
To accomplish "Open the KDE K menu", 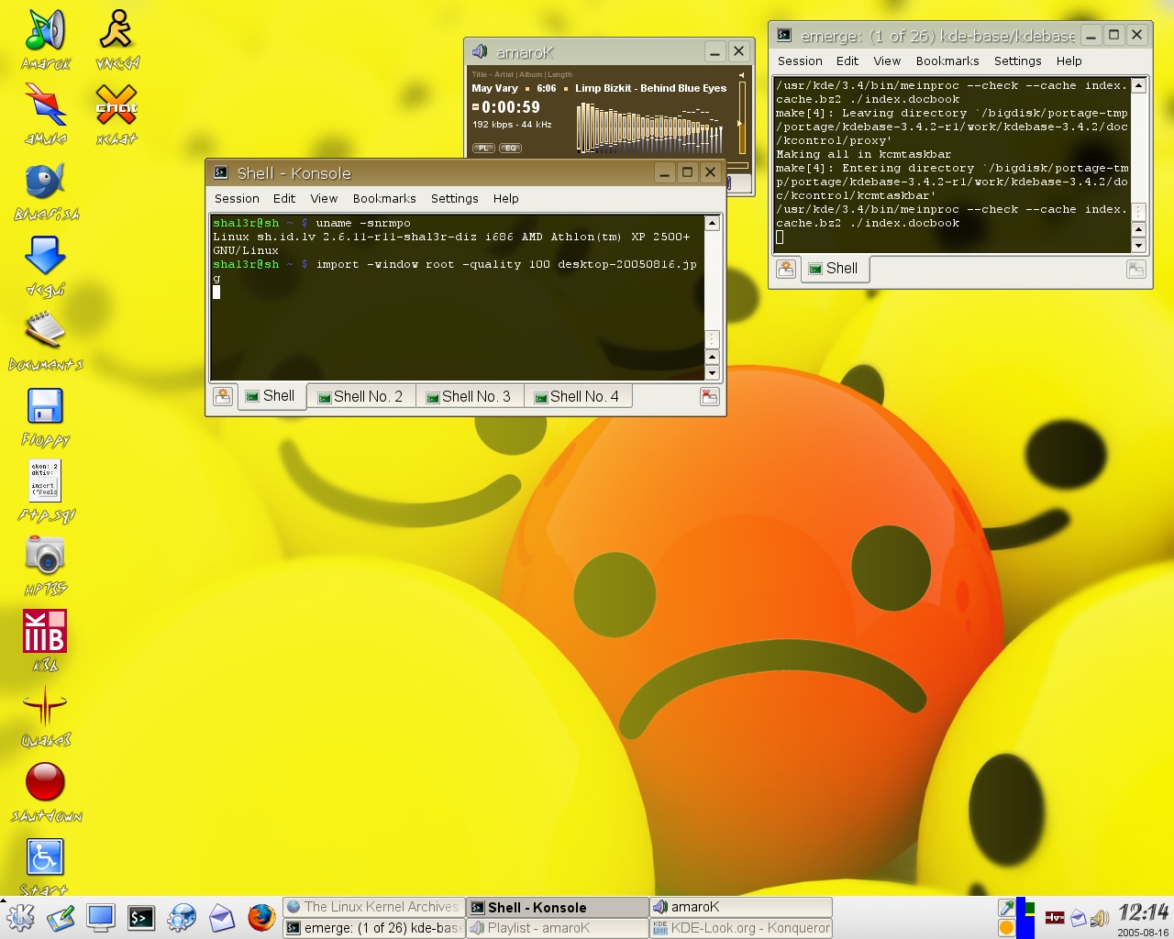I will point(20,917).
